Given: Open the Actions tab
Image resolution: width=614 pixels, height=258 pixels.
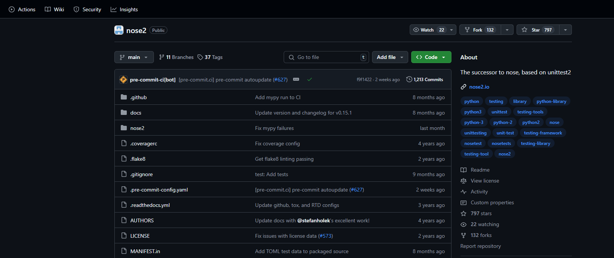Looking at the screenshot, I should [22, 9].
